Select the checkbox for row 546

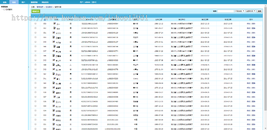pyautogui.click(x=36, y=55)
